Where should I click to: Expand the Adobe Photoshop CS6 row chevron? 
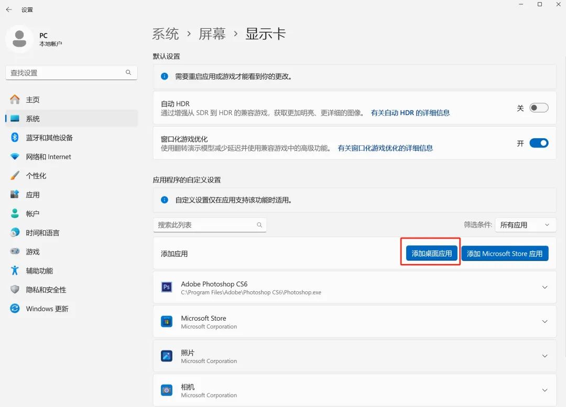click(545, 287)
